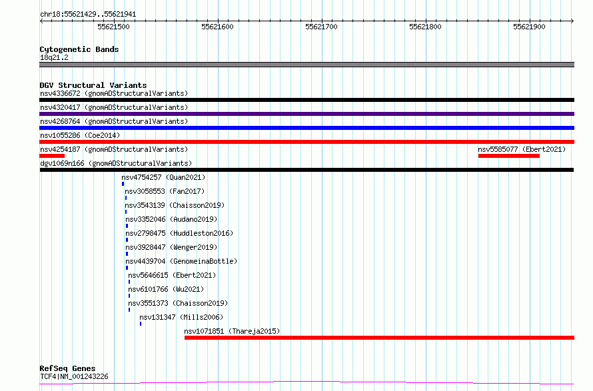
Task: Click the black nsv4336672 variant bar
Action: pos(306,100)
